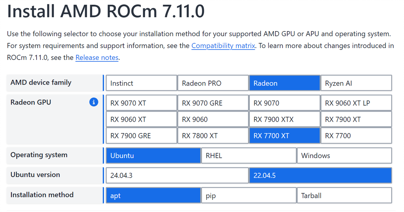Choose pip installation method
The height and width of the screenshot is (212, 404).
pyautogui.click(x=249, y=195)
